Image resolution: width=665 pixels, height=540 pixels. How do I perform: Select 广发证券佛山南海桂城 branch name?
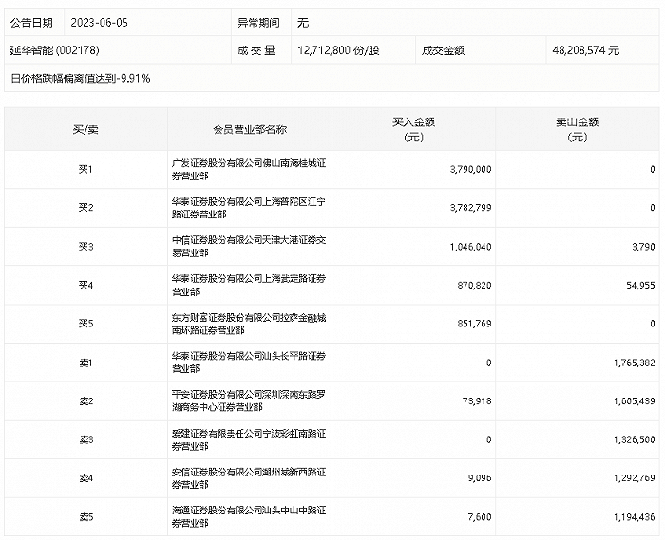point(249,170)
